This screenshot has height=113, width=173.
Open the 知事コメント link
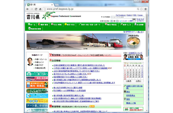click(39, 62)
